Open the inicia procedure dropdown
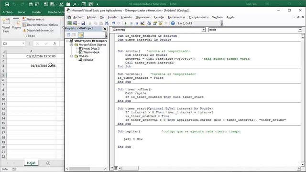306x172 pixels. click(300, 30)
